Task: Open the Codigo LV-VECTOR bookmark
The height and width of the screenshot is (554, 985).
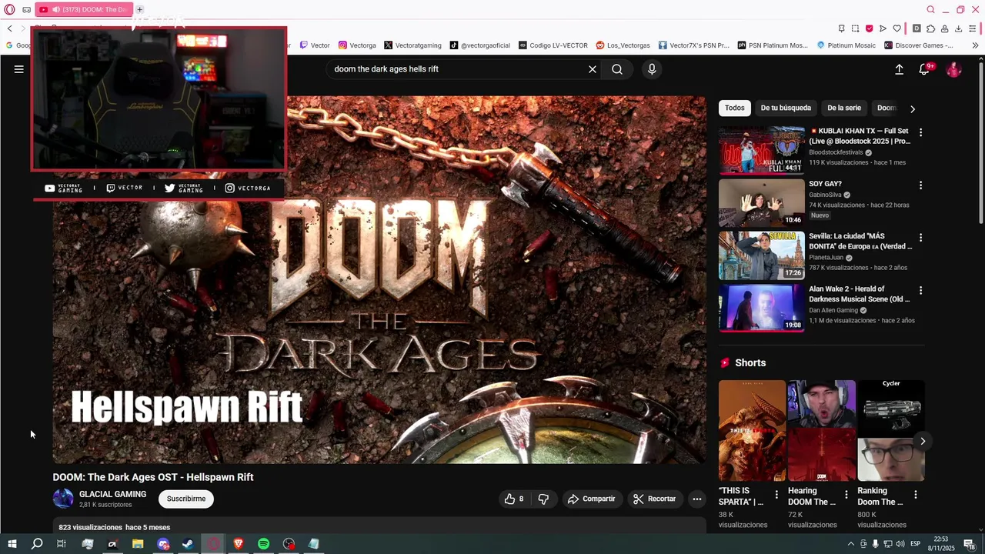Action: coord(553,45)
